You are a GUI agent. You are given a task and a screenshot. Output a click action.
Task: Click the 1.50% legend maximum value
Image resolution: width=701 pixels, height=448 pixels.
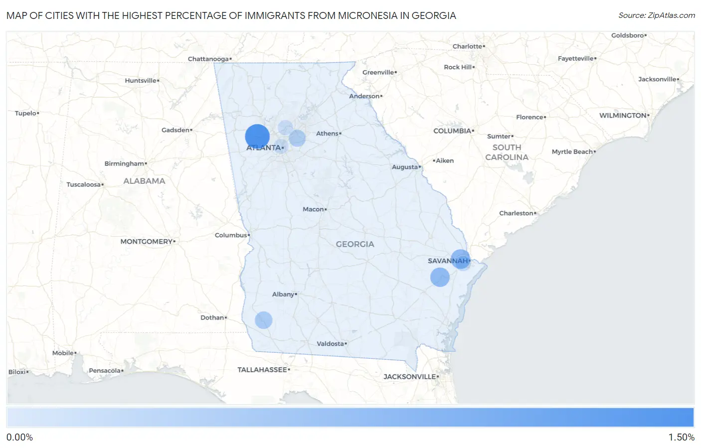pyautogui.click(x=682, y=438)
